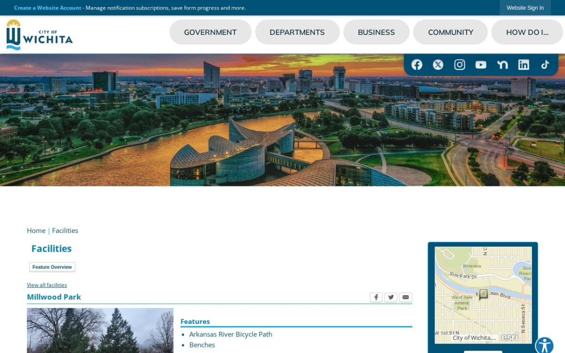
Task: Click the Facilities page title
Action: click(51, 249)
